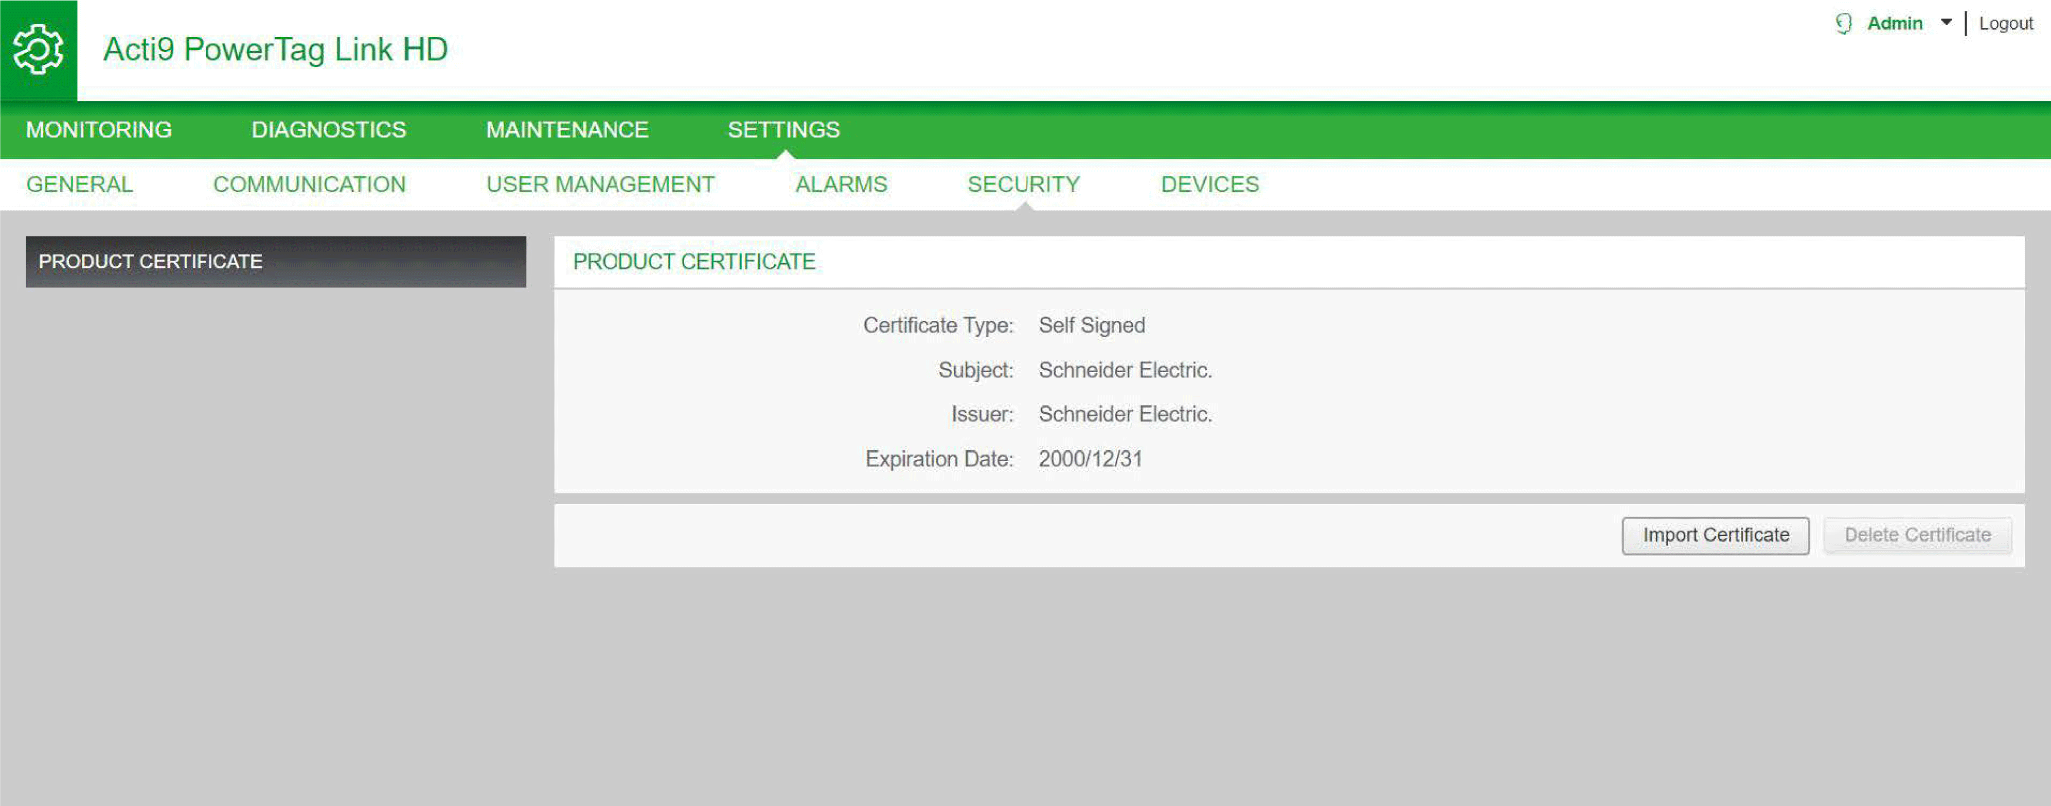Click Subject value Schneider Electric.
Screen dimensions: 2051x806
point(1125,370)
